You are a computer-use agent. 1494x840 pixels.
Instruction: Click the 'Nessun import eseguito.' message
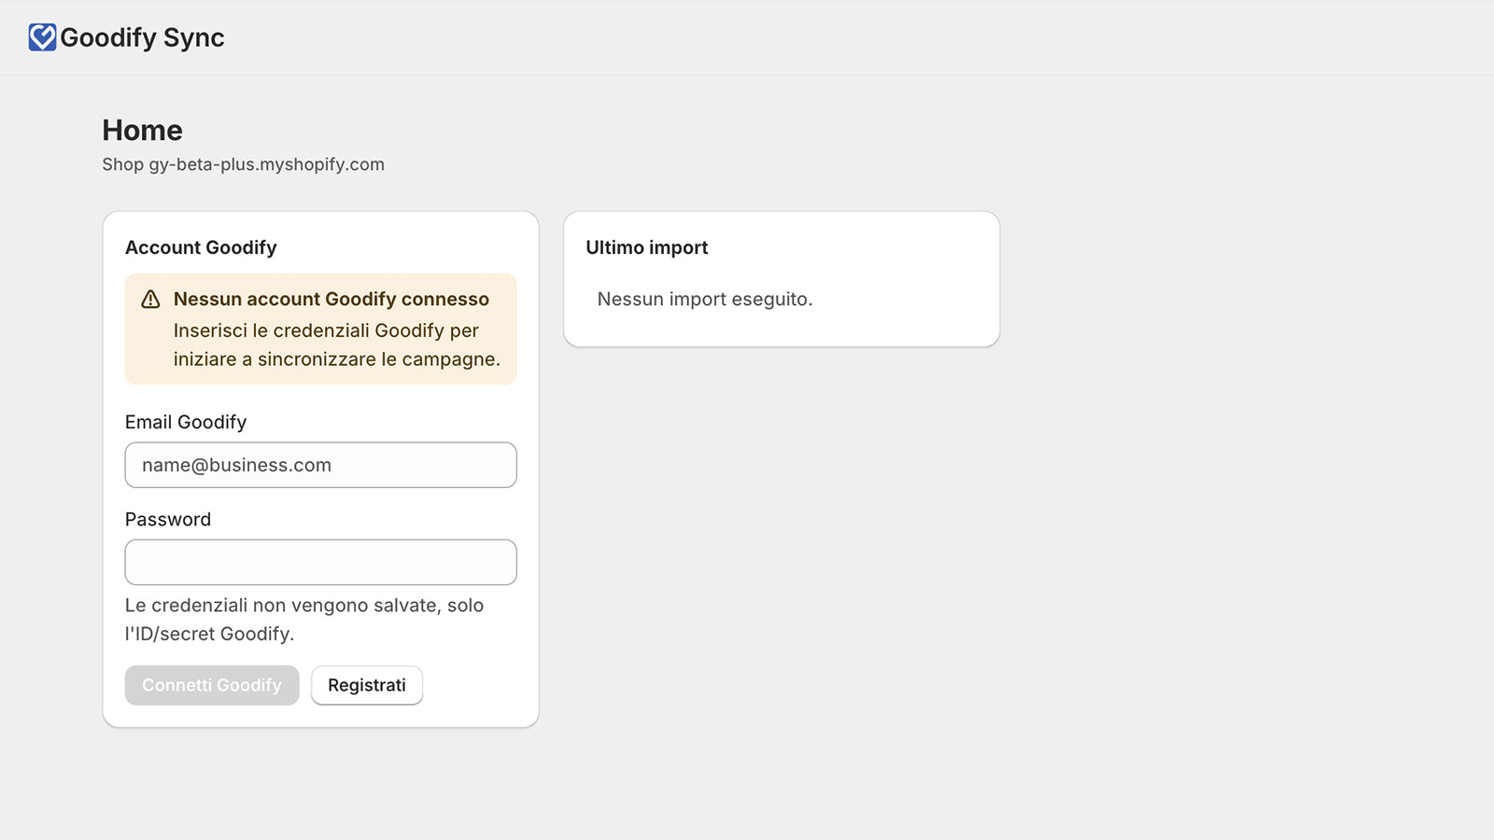pyautogui.click(x=705, y=299)
